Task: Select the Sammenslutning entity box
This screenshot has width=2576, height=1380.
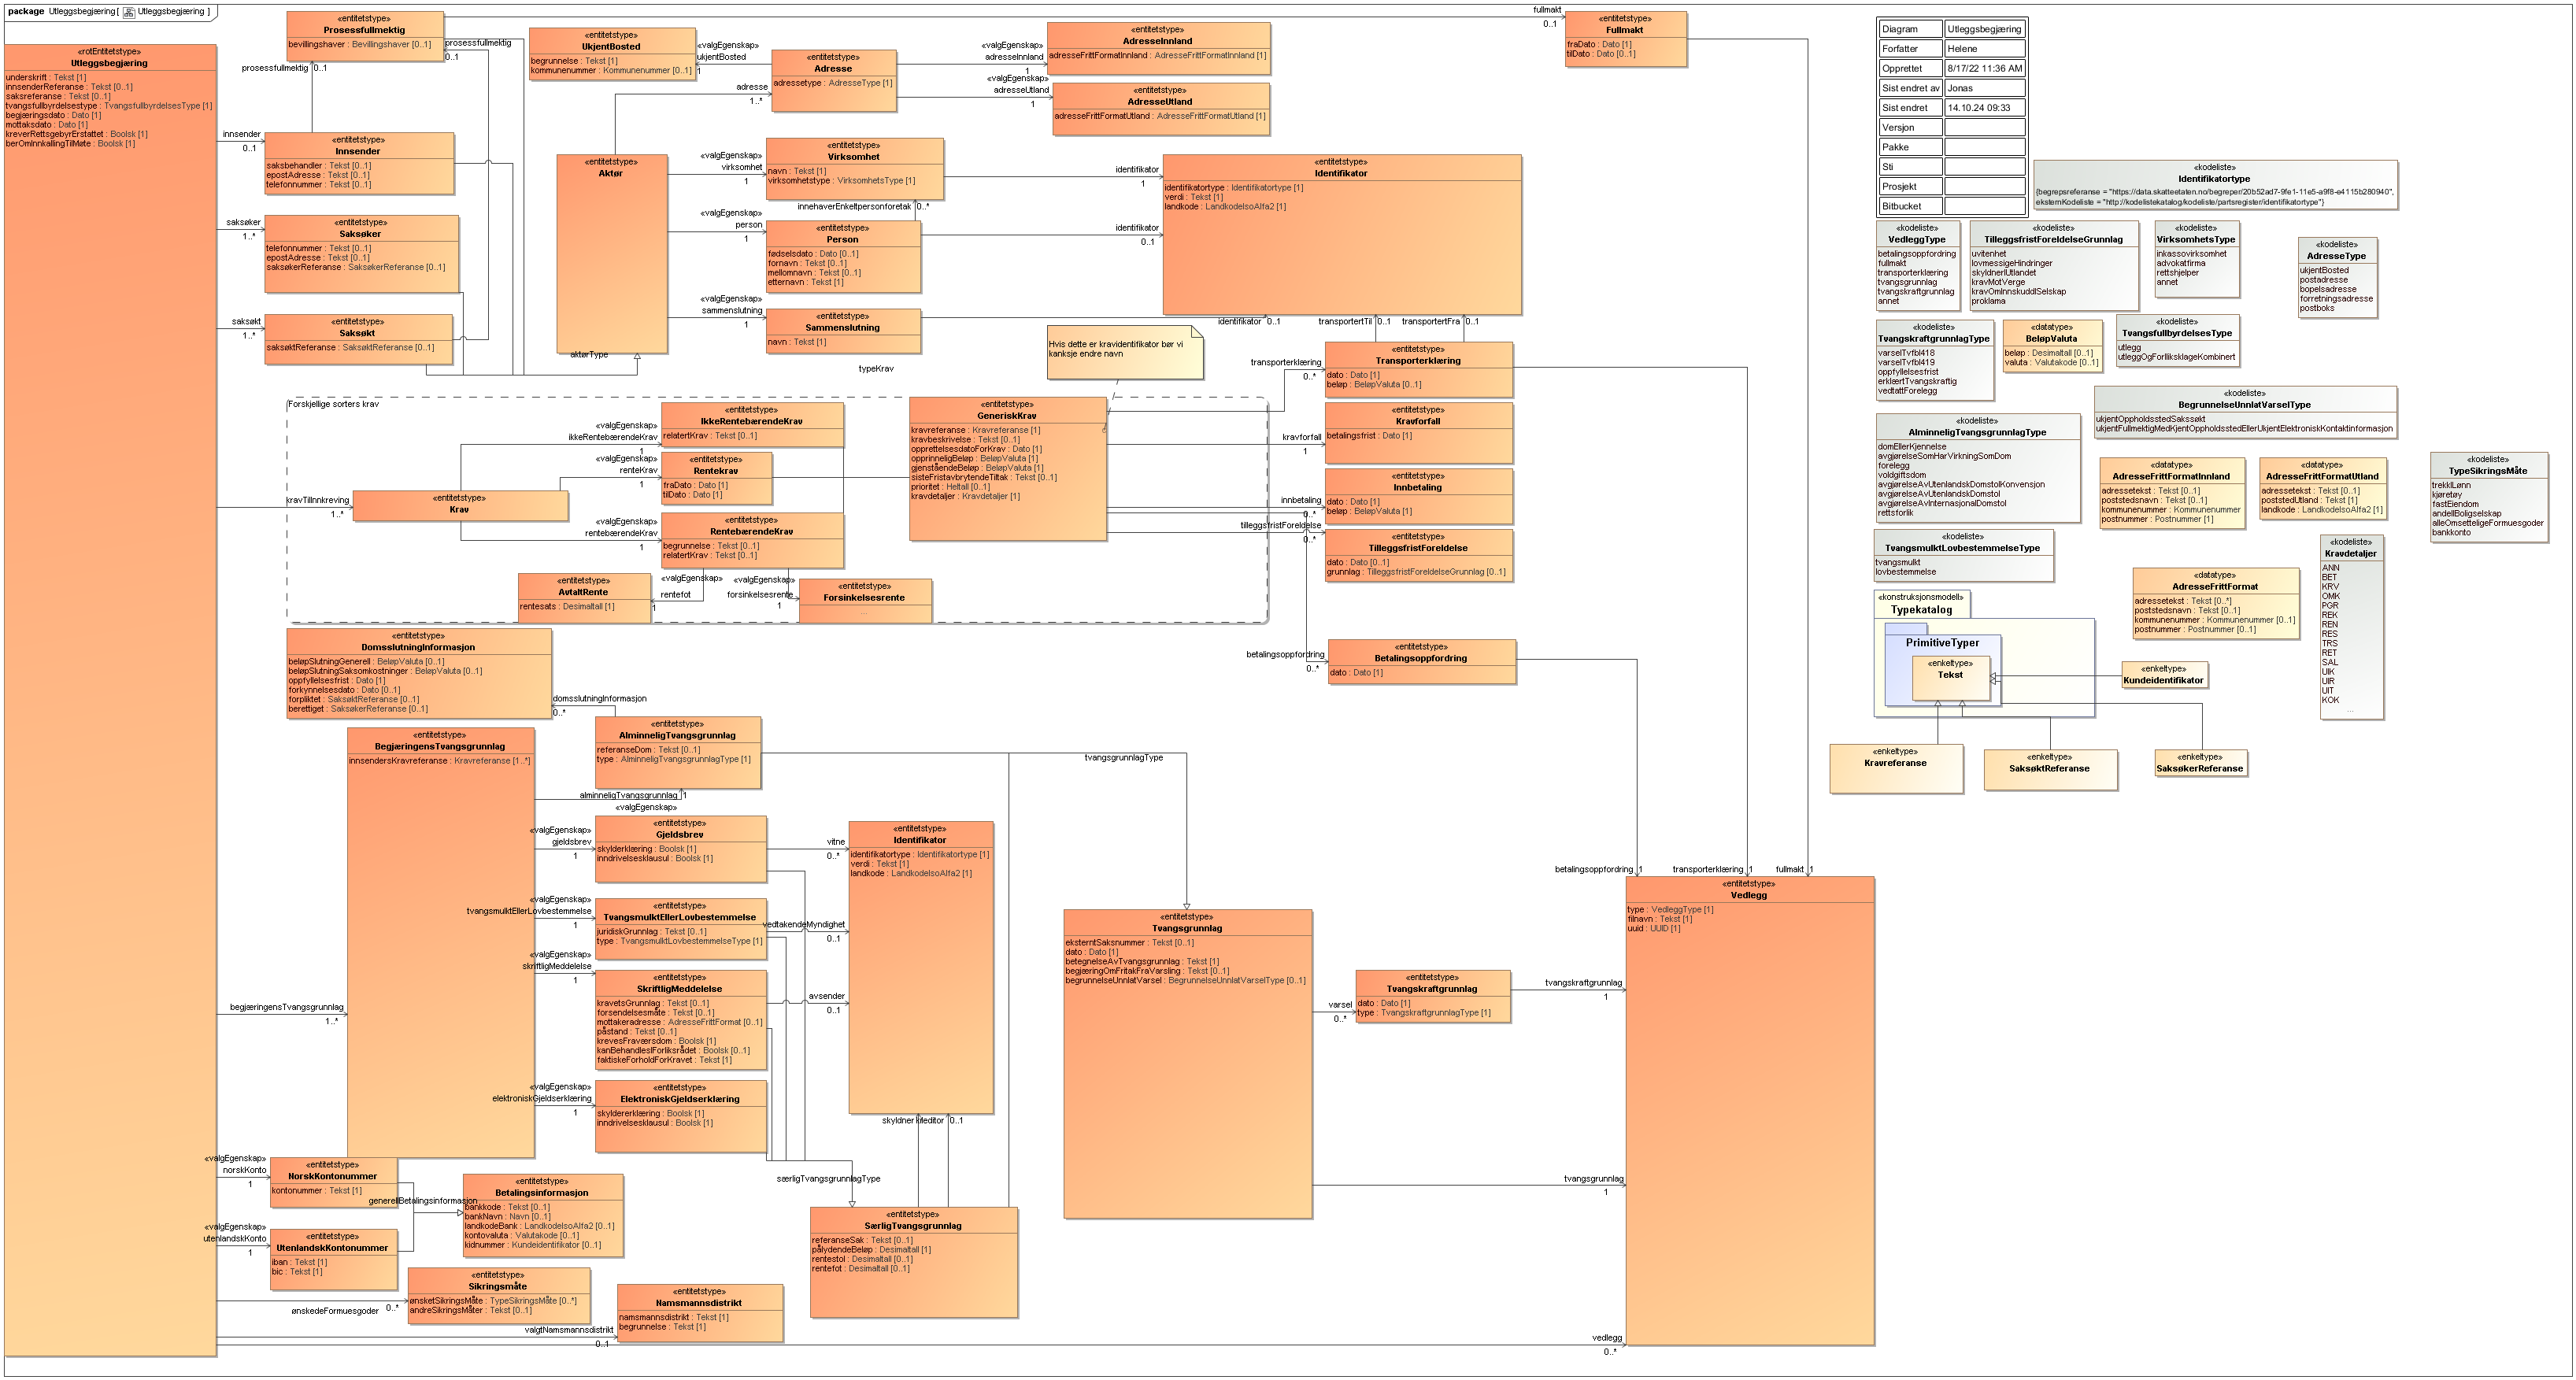Action: [843, 331]
